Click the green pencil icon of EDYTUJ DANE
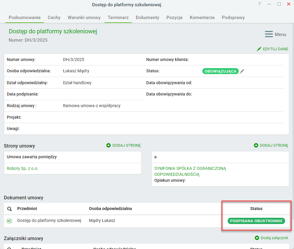Image resolution: width=294 pixels, height=249 pixels. click(x=259, y=49)
